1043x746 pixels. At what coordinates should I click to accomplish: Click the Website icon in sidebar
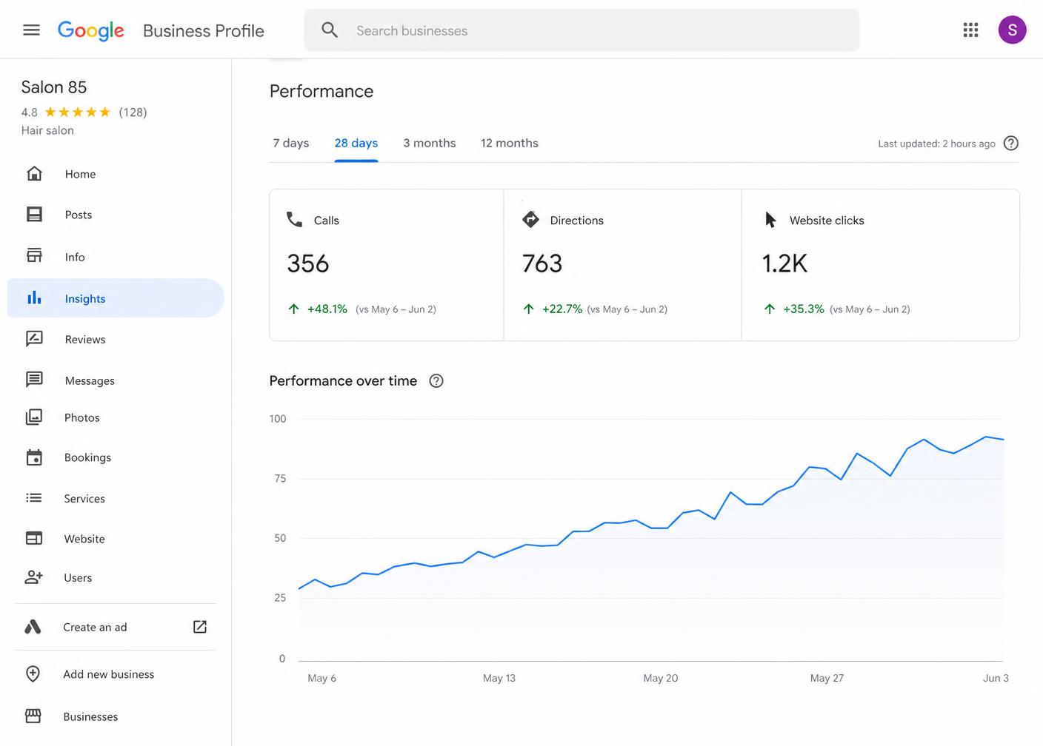(x=34, y=538)
